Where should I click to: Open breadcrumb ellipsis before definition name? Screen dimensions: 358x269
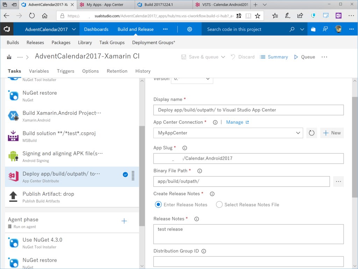coord(20,57)
